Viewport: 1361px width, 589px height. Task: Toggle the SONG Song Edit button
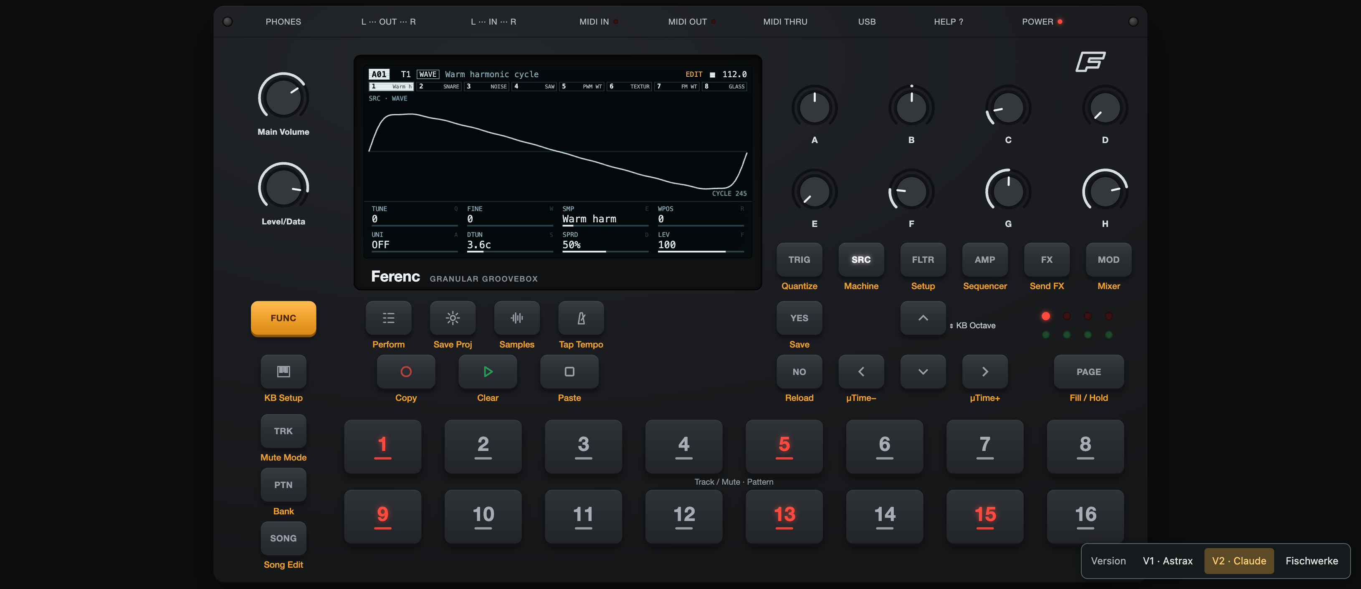coord(283,539)
